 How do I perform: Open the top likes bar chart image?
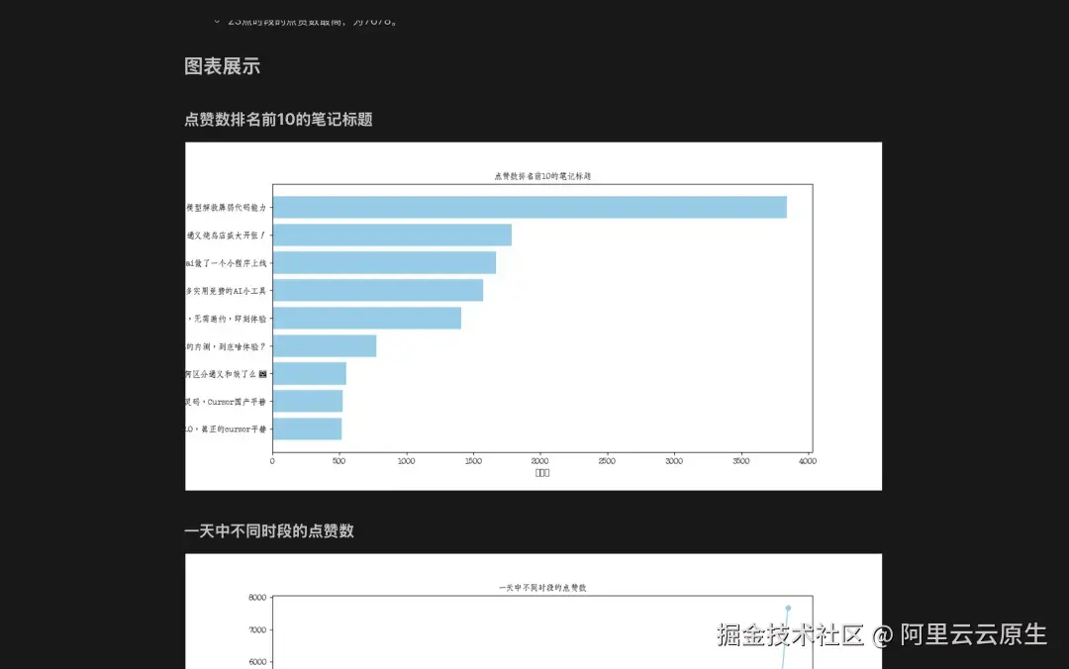[x=534, y=315]
